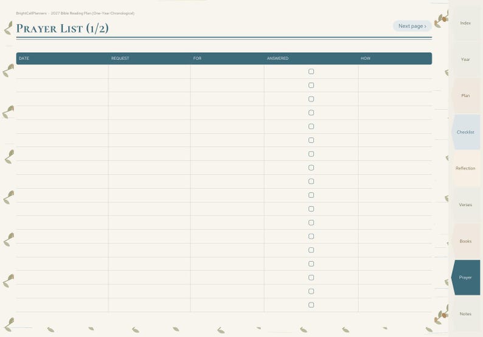Tick the ninth row Answered checkbox
The width and height of the screenshot is (483, 337).
click(311, 181)
